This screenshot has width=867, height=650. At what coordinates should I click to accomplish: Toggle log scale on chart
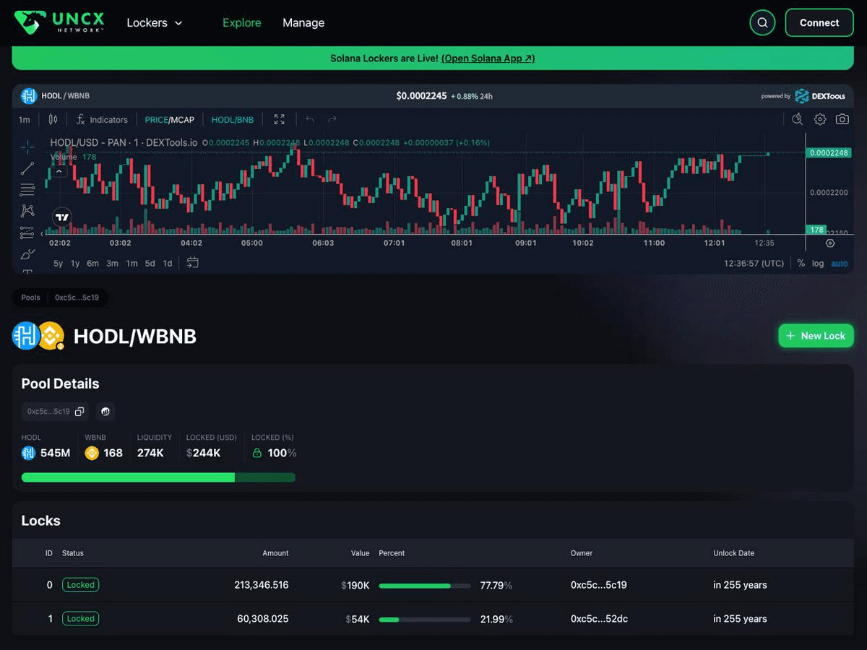(x=818, y=263)
